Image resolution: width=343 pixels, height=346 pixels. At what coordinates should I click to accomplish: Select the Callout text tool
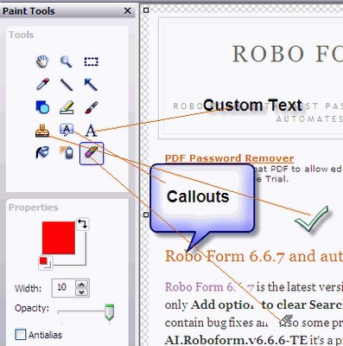coord(67,130)
